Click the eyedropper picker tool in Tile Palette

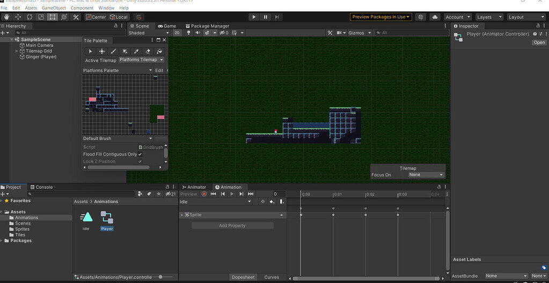[136, 51]
